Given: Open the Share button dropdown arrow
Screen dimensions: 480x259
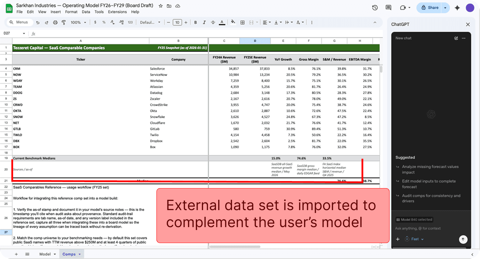Looking at the screenshot, I should [x=446, y=7].
